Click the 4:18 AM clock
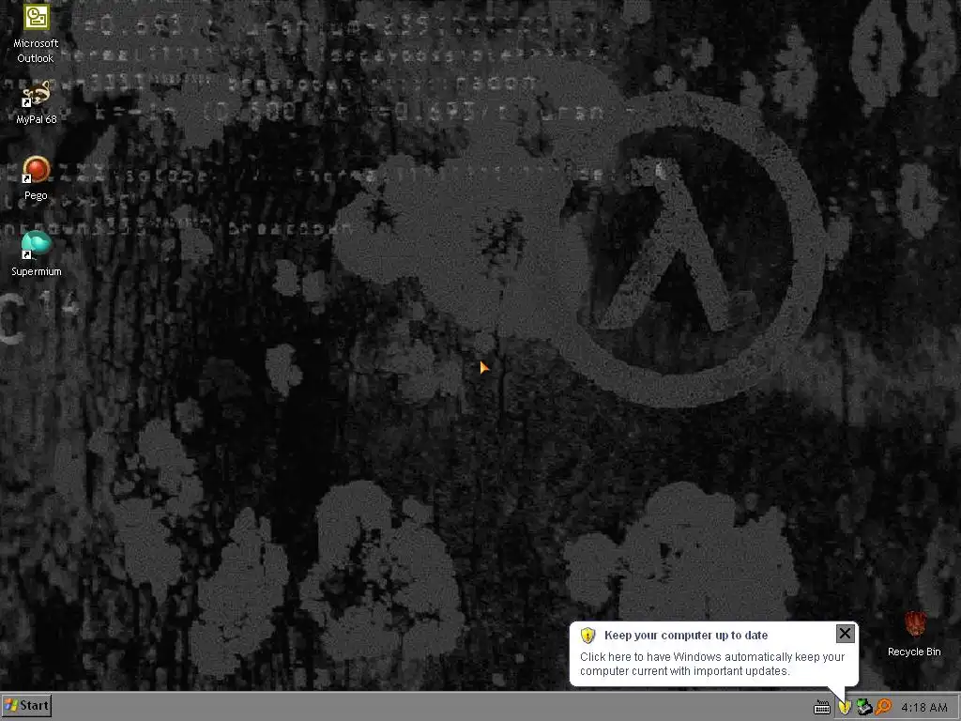Screen dimensions: 961x721 coord(924,708)
